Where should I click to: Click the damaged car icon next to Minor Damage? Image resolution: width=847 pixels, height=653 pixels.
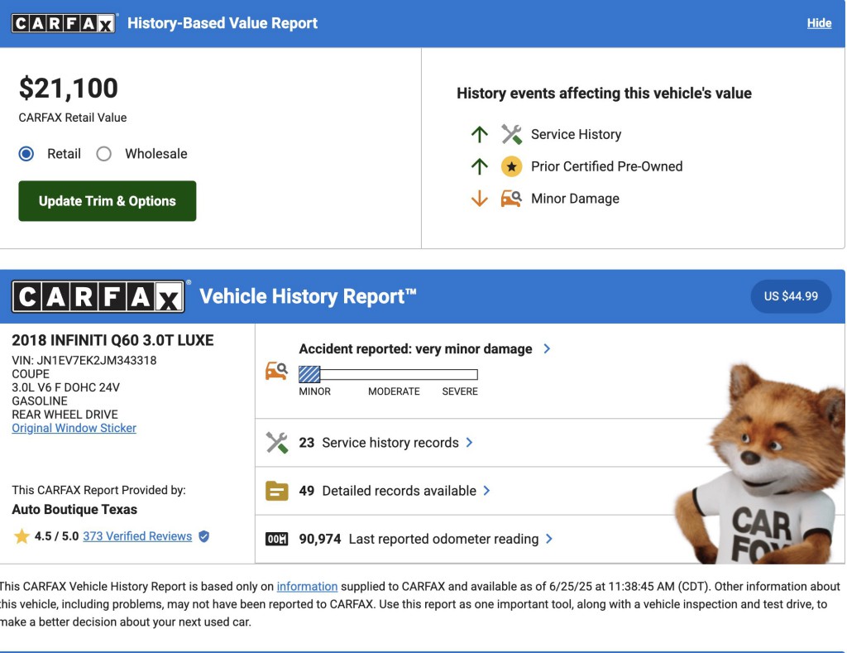click(511, 199)
